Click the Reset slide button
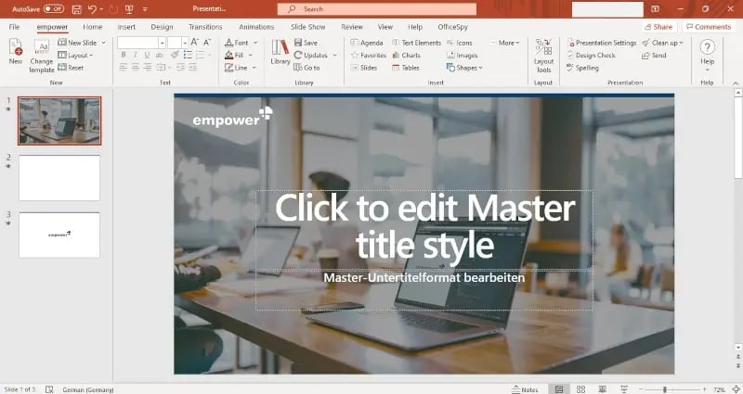The image size is (743, 394). (x=71, y=68)
